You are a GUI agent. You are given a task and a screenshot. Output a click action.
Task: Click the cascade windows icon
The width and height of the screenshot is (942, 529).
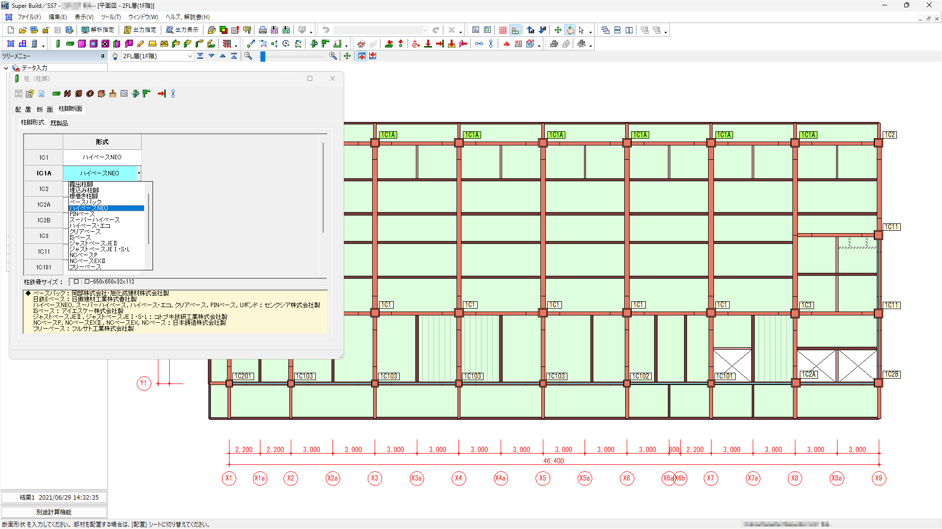[x=606, y=30]
